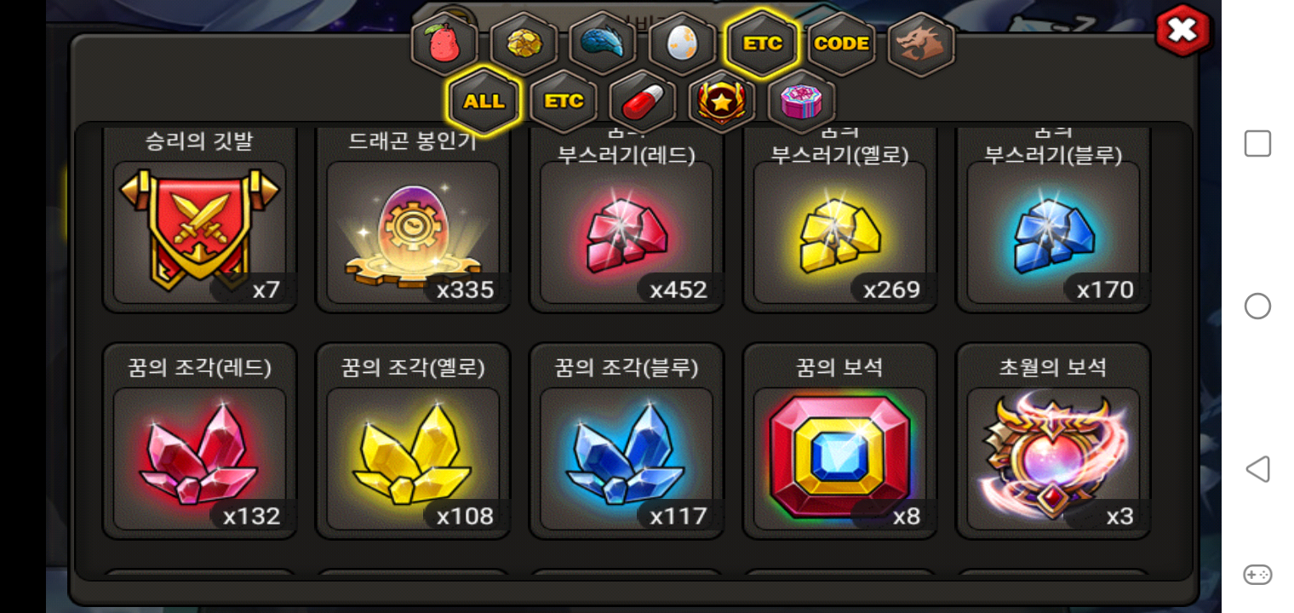Open the blue dragon scale category

pyautogui.click(x=603, y=43)
